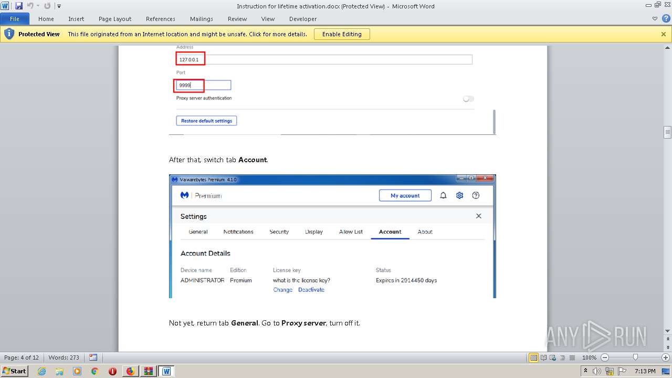This screenshot has height=378, width=672.
Task: Show hidden system tray icons arrow
Action: pos(585,371)
